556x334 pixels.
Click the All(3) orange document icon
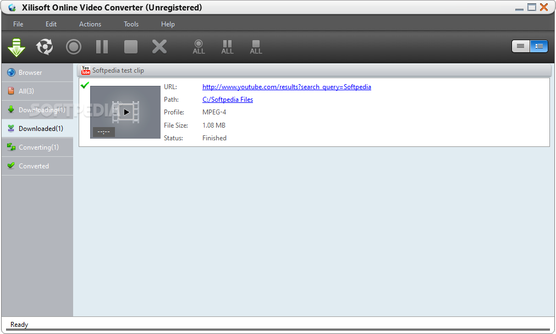(x=11, y=91)
